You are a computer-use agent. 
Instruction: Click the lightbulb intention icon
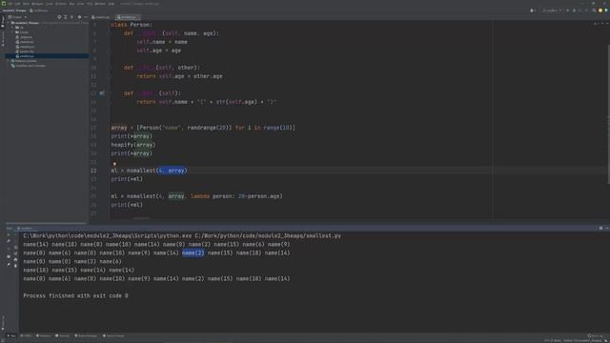click(114, 164)
